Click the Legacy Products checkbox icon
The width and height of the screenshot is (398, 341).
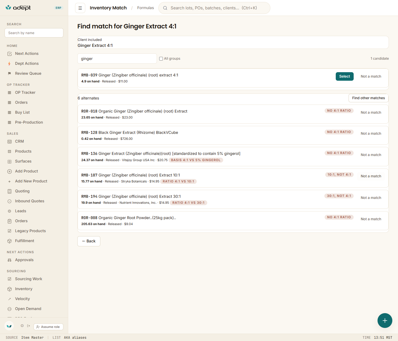click(x=9, y=231)
